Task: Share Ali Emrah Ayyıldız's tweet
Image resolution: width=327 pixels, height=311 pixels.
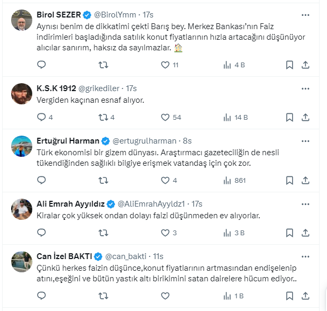Action: 305,233
